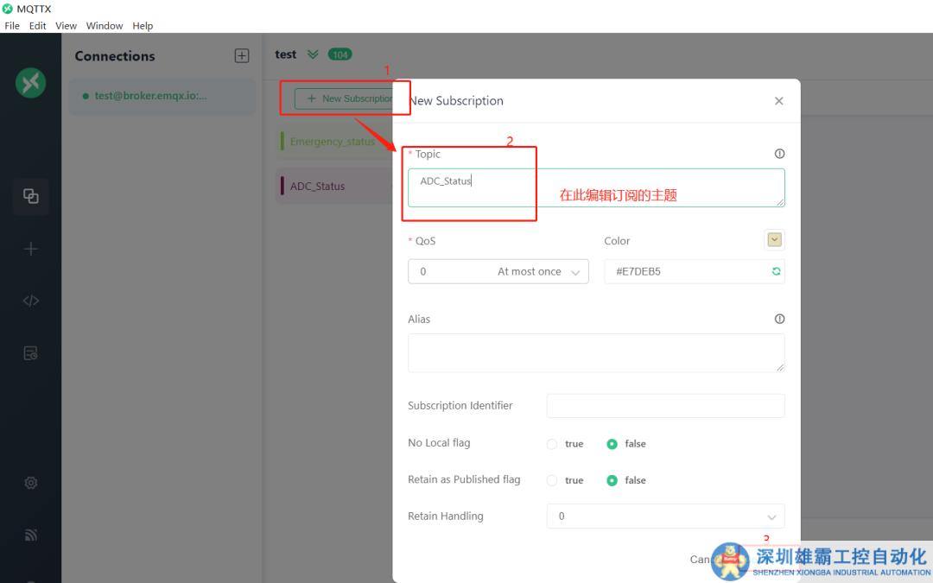
Task: Click the plus icon in left sidebar
Action: [x=31, y=249]
